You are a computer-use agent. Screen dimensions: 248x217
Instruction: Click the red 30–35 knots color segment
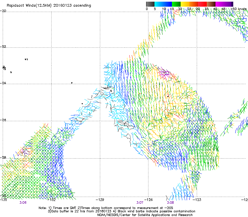pyautogui.click(x=202, y=4)
